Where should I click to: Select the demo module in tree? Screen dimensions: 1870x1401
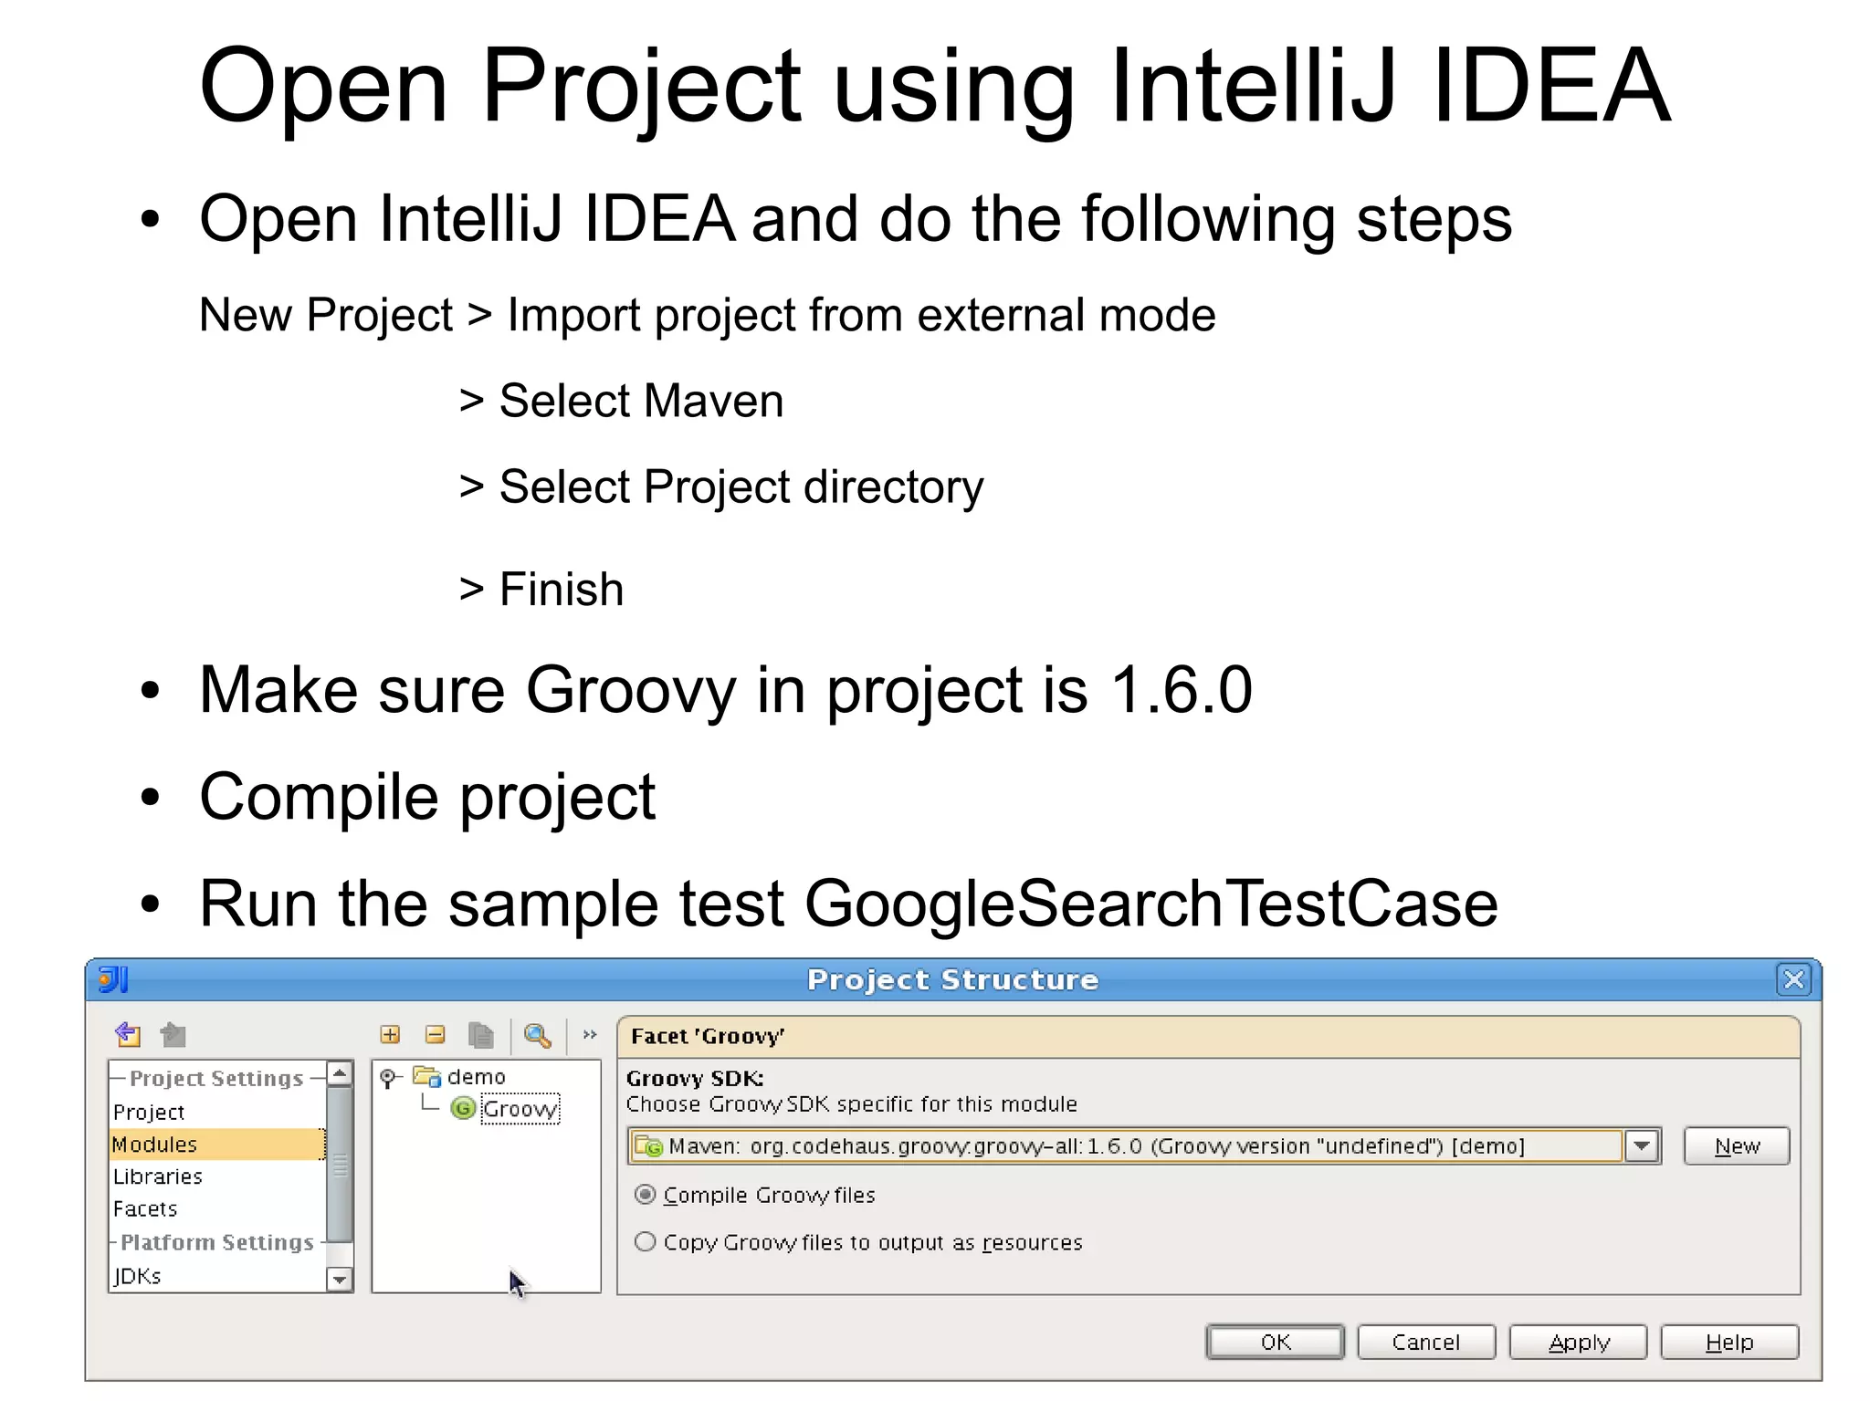(x=475, y=1077)
